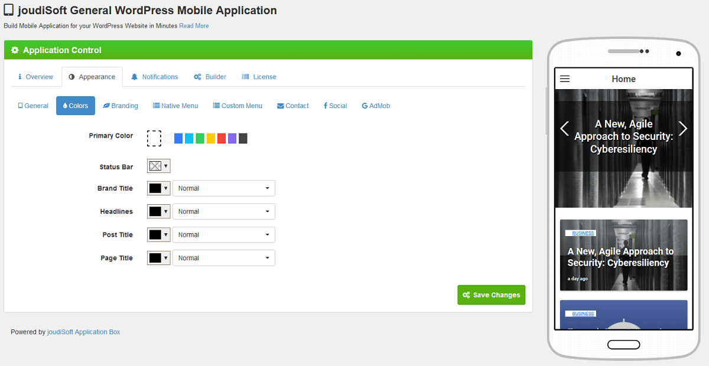Open the AdMob settings tab
This screenshot has height=366, width=709.
coord(376,106)
